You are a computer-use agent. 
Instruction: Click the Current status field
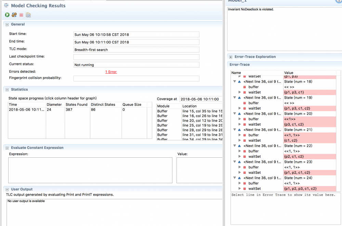pyautogui.click(x=136, y=65)
